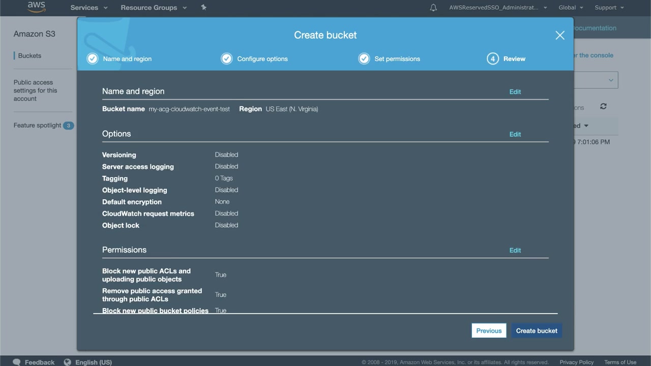This screenshot has height=366, width=651.
Task: Close the Create bucket dialog
Action: pos(560,35)
